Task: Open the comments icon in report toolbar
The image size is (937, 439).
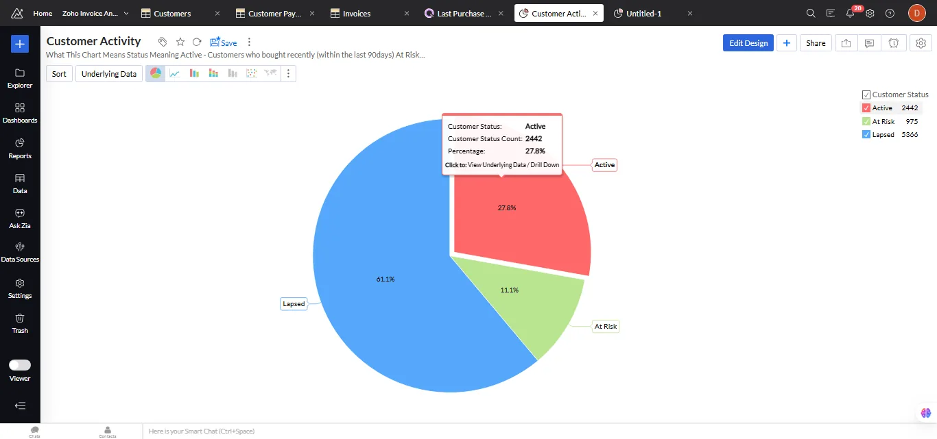Action: click(869, 42)
